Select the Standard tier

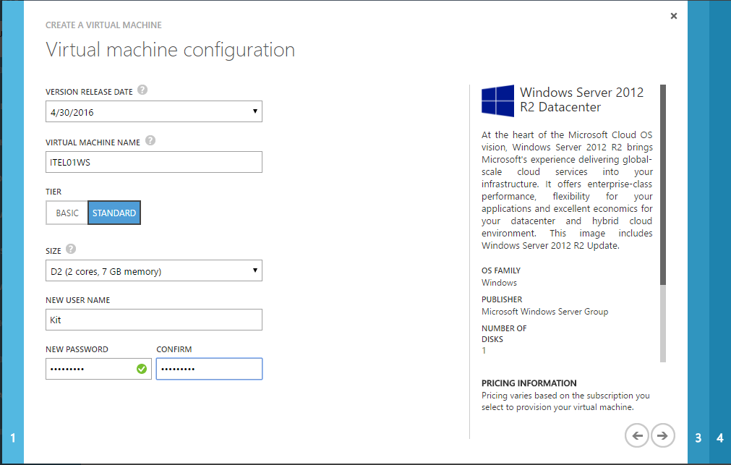click(114, 213)
